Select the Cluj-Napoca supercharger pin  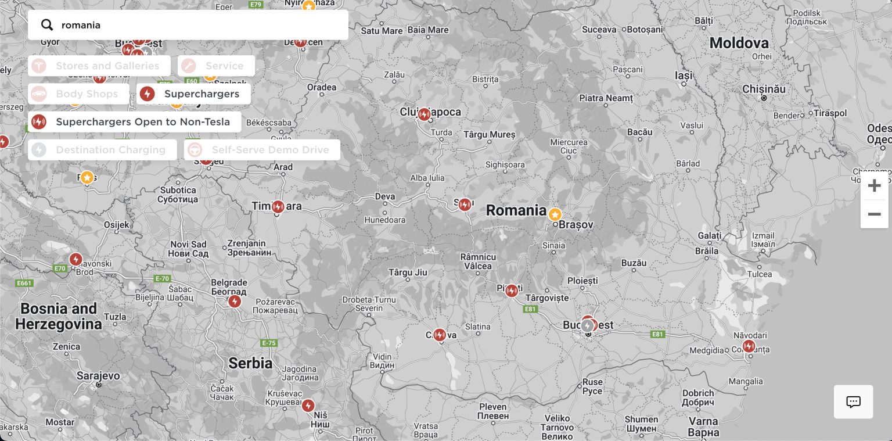(x=424, y=114)
